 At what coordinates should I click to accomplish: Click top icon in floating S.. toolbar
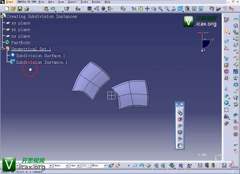click(x=179, y=112)
